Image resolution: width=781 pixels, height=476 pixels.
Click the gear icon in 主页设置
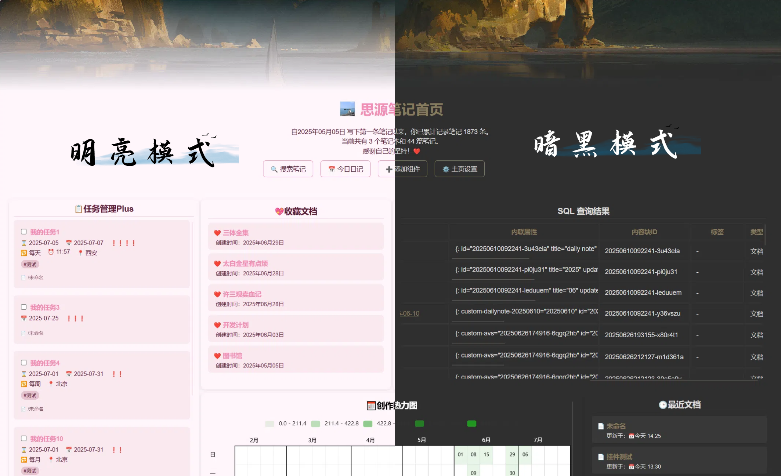tap(446, 169)
